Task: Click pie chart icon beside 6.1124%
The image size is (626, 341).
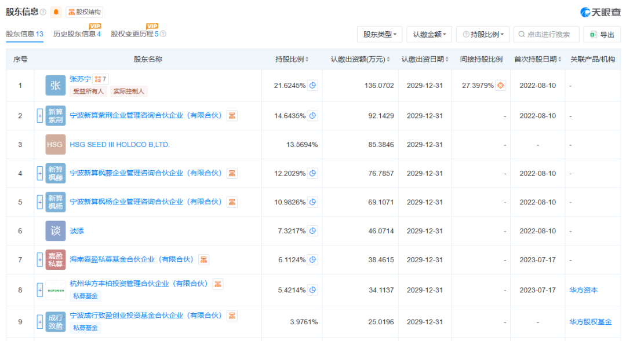Action: [312, 259]
